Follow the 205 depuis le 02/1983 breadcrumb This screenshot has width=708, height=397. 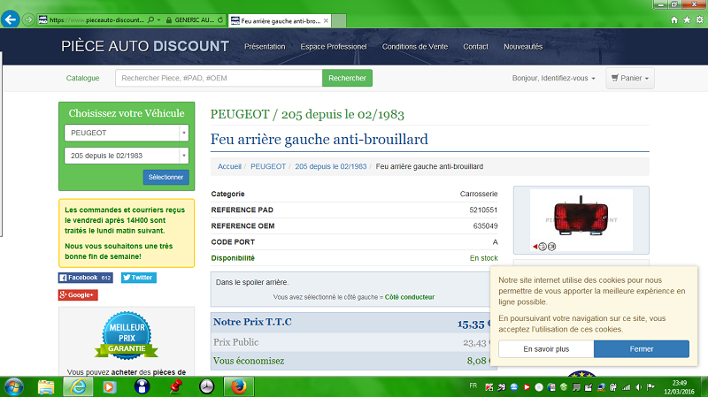[x=330, y=166]
